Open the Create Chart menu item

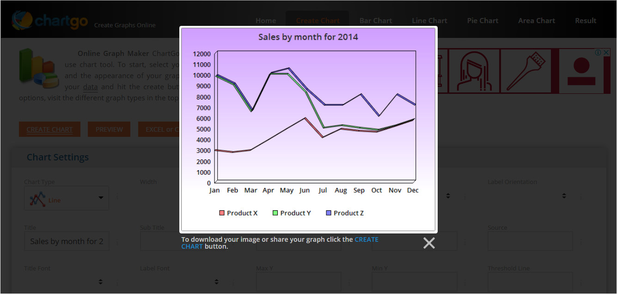318,20
